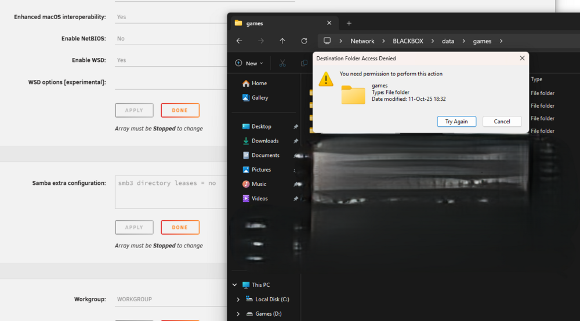
Task: Click pin icon next to Downloads
Action: tap(296, 141)
